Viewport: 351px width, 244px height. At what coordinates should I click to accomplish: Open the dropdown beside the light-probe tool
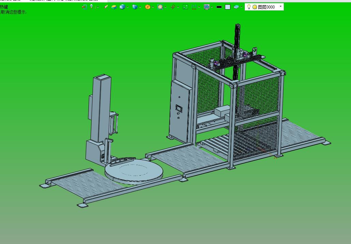(x=98, y=7)
